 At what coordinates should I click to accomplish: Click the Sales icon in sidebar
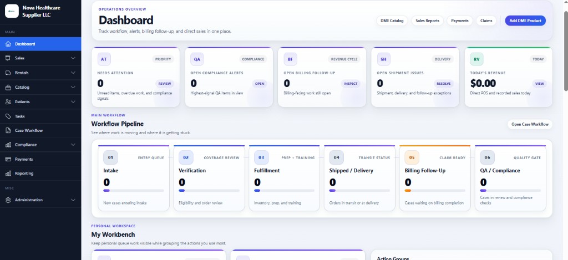8,58
